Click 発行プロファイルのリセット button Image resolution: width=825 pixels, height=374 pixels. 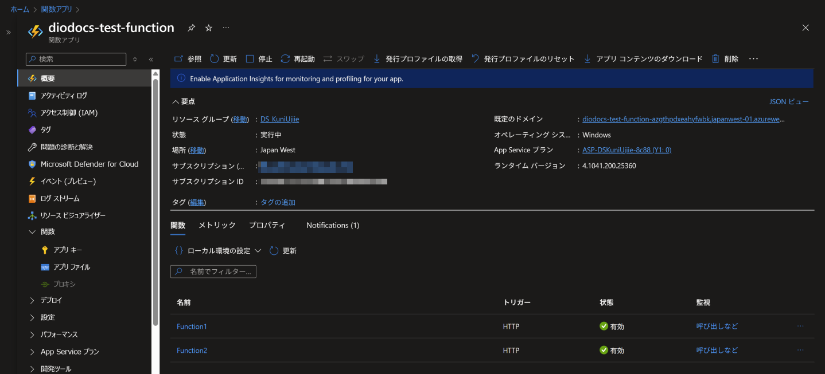pyautogui.click(x=523, y=59)
